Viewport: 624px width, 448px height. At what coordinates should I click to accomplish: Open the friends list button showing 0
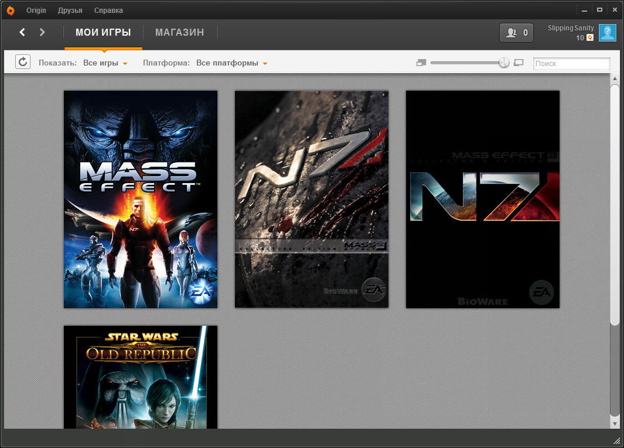pos(516,33)
